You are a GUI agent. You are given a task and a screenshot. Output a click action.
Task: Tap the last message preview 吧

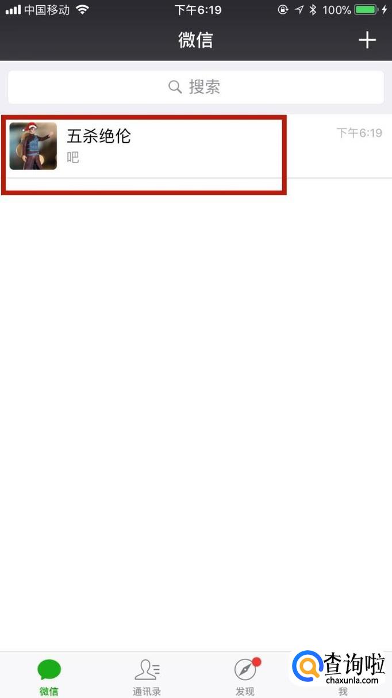click(73, 157)
